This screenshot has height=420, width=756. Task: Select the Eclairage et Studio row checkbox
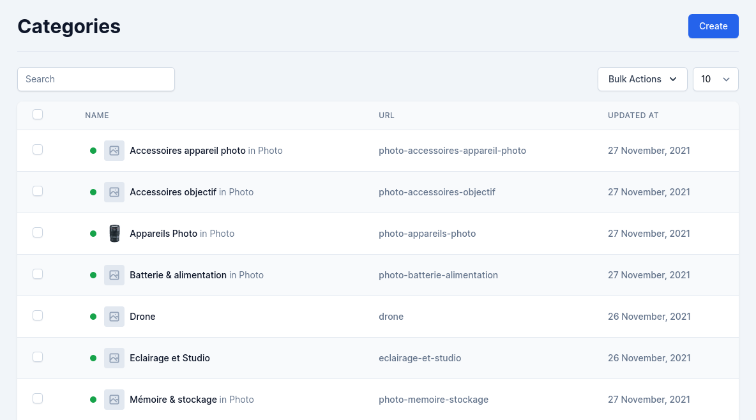(x=38, y=357)
